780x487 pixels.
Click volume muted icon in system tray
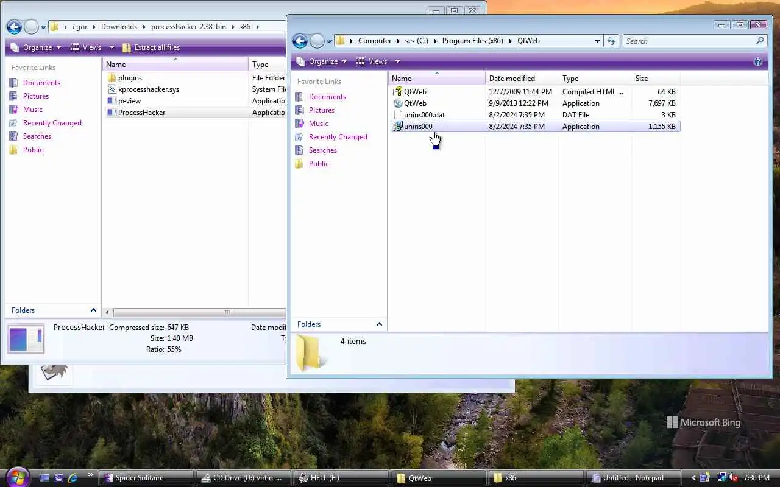732,478
